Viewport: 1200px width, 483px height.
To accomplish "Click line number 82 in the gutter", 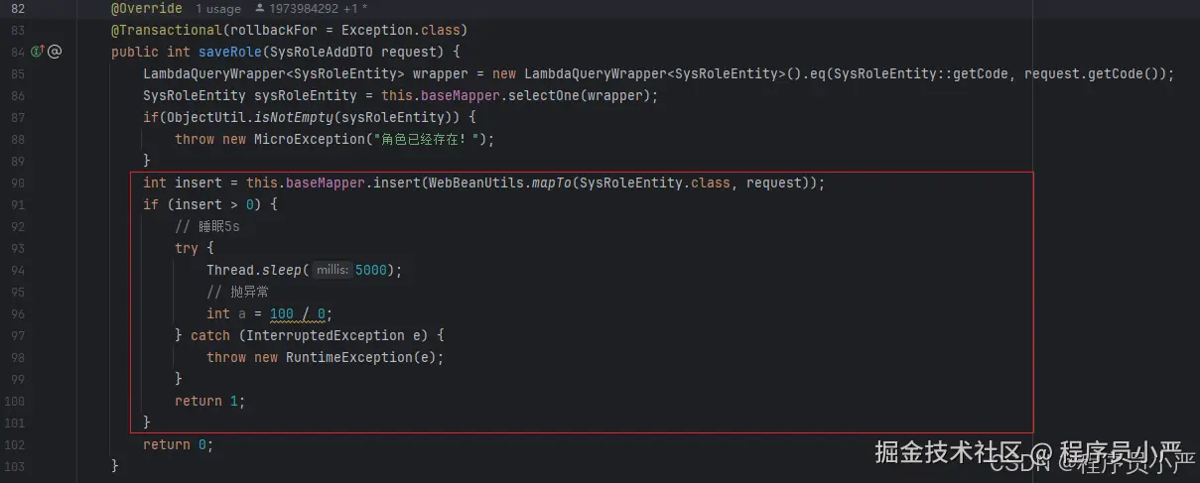I will pyautogui.click(x=17, y=8).
